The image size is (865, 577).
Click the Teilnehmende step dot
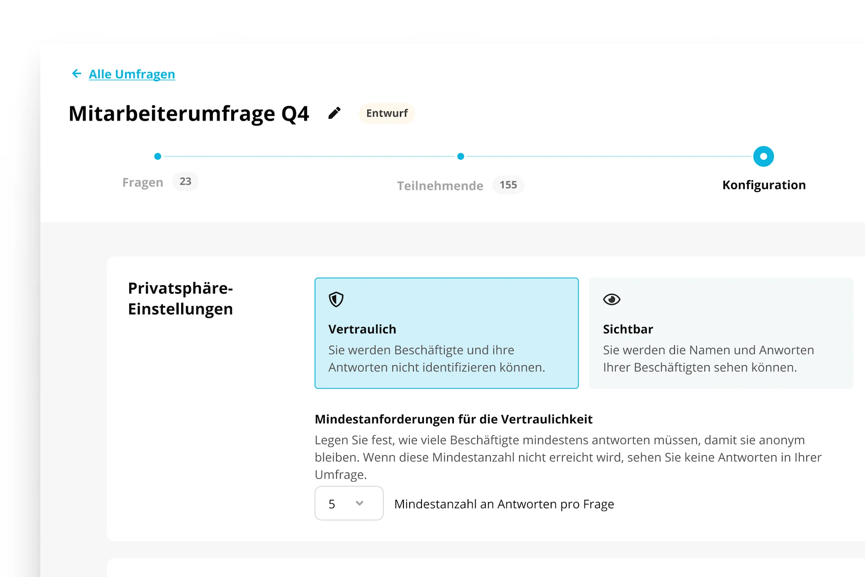(x=460, y=156)
